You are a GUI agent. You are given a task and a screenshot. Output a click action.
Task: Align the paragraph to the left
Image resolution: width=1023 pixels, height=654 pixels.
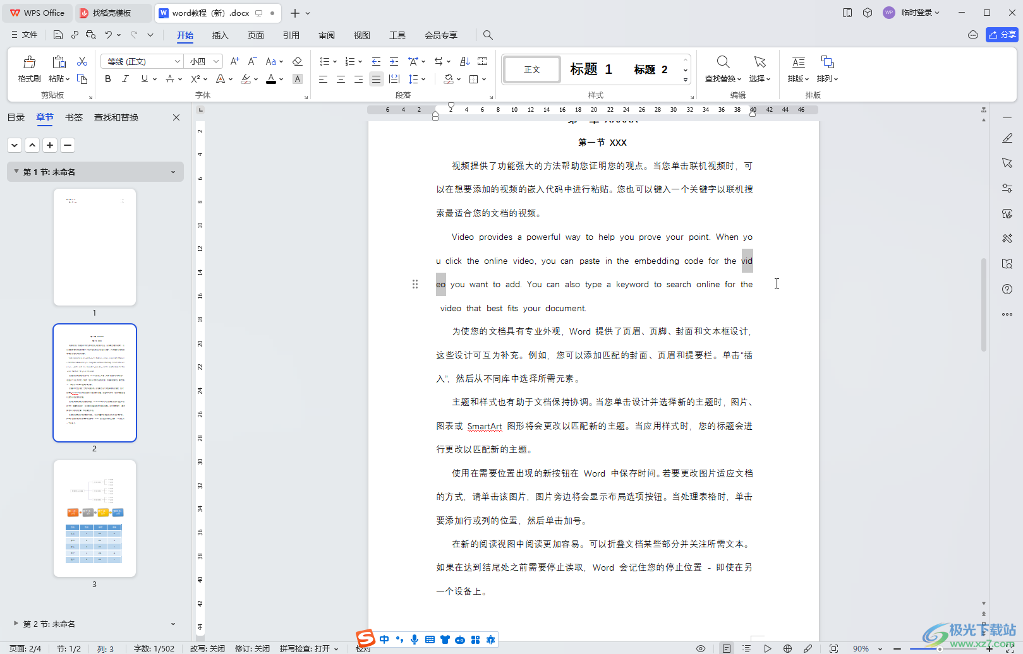(x=323, y=79)
